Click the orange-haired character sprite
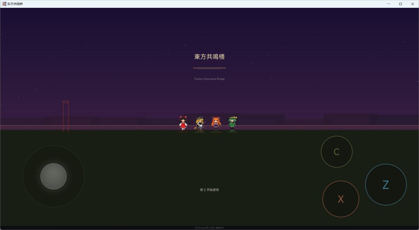The height and width of the screenshot is (230, 419). click(x=216, y=124)
